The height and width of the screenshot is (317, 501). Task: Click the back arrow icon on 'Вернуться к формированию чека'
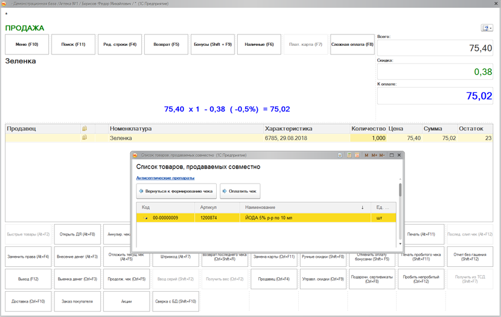pos(141,191)
